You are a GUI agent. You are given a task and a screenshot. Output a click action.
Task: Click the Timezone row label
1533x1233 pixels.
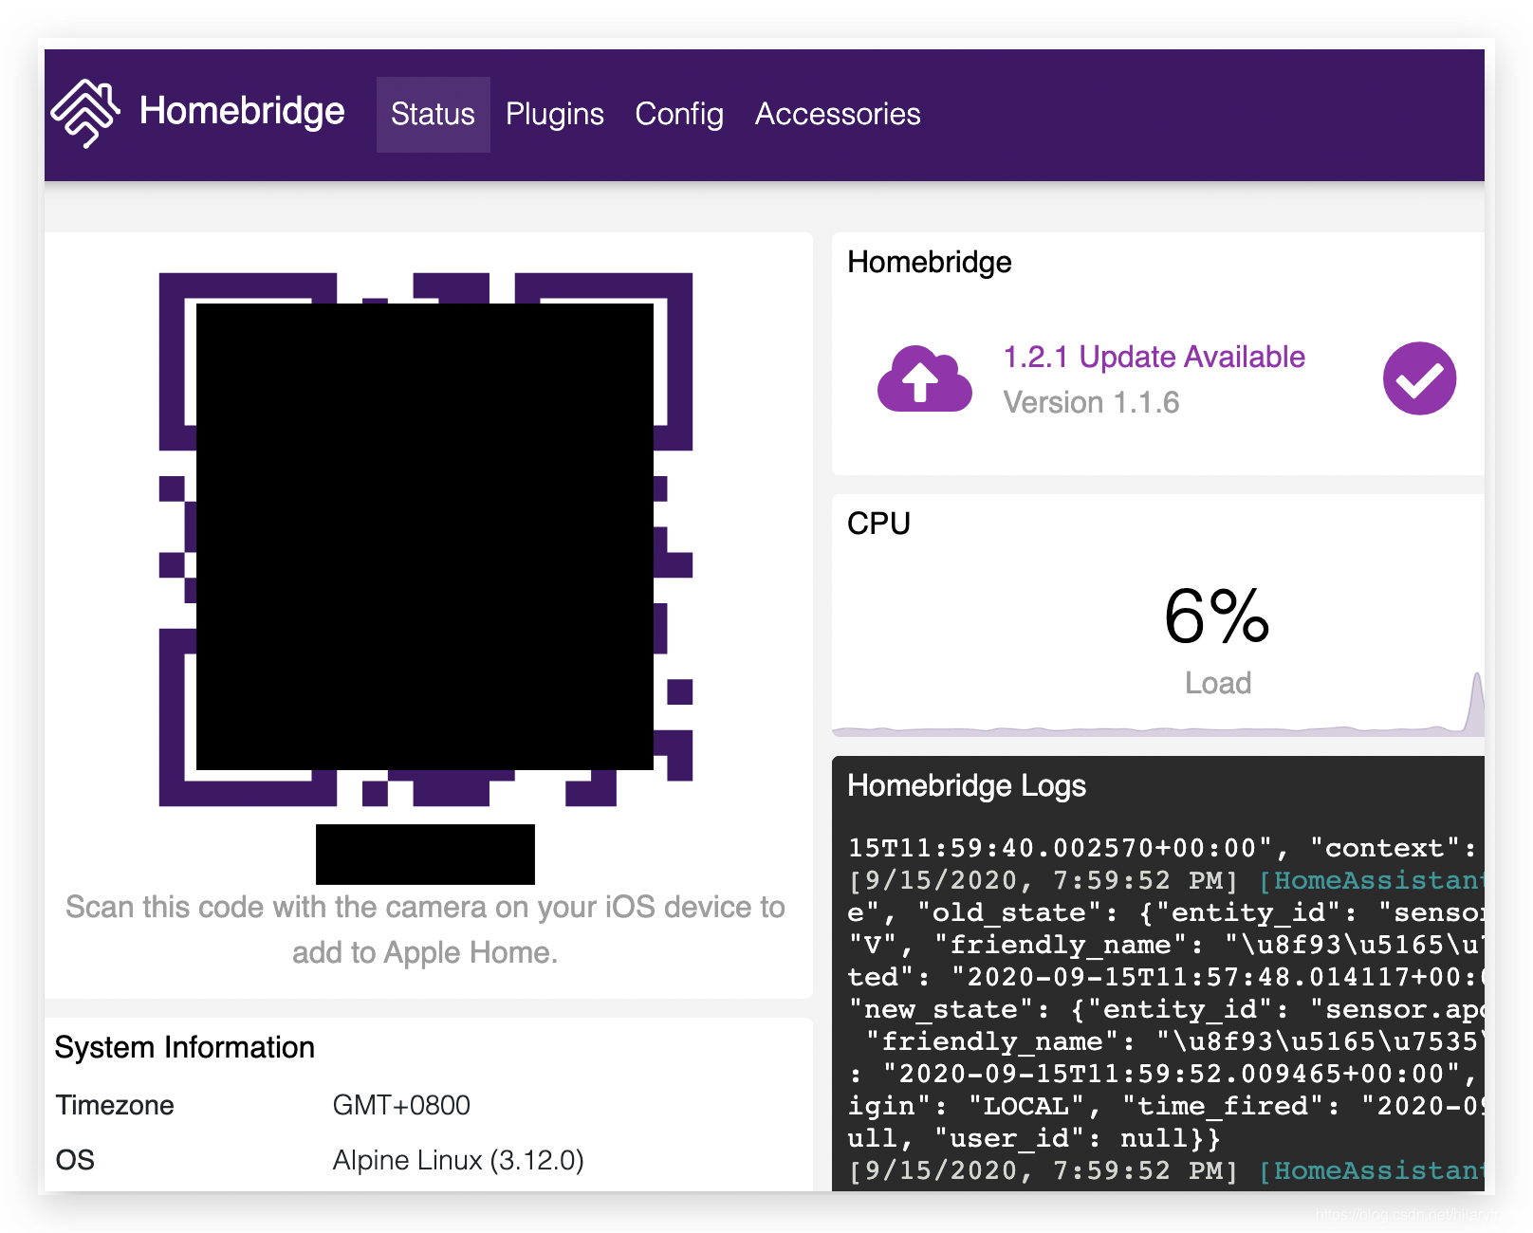[x=115, y=1105]
